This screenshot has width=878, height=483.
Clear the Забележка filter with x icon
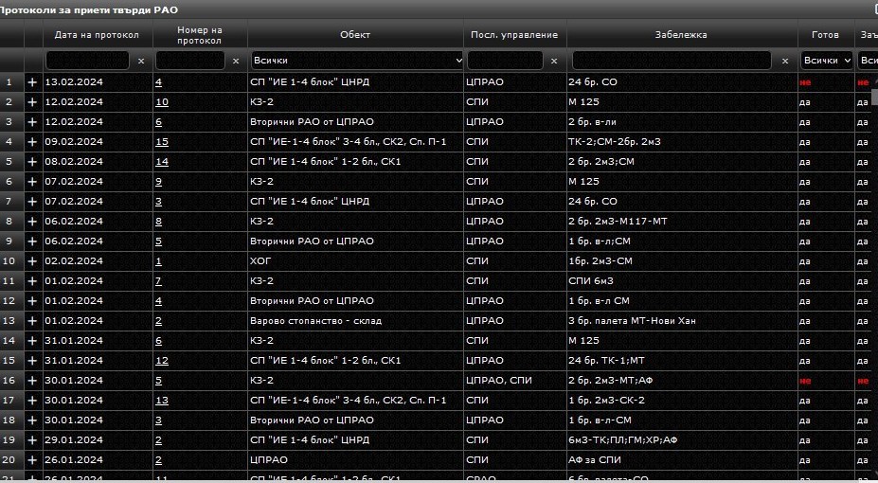[784, 61]
